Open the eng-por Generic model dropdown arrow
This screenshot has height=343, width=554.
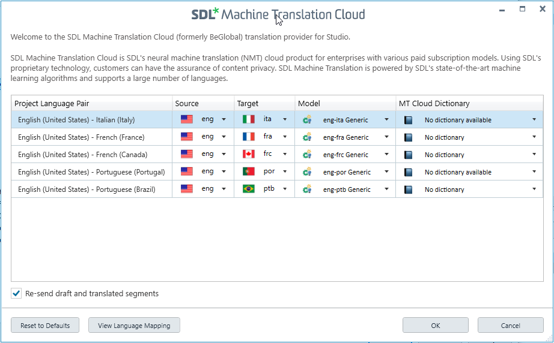pyautogui.click(x=386, y=171)
